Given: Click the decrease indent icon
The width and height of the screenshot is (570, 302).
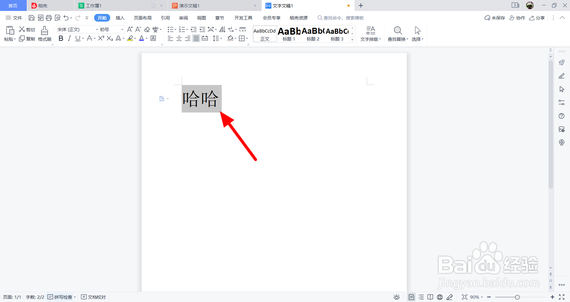Looking at the screenshot, I should point(194,29).
